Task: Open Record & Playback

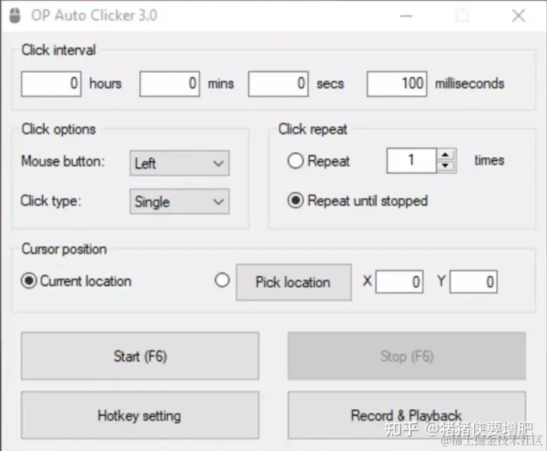Action: [x=406, y=415]
